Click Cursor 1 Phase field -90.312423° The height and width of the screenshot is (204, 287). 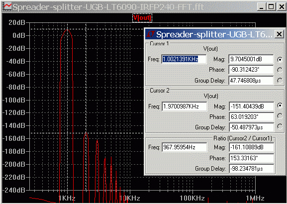251,70
